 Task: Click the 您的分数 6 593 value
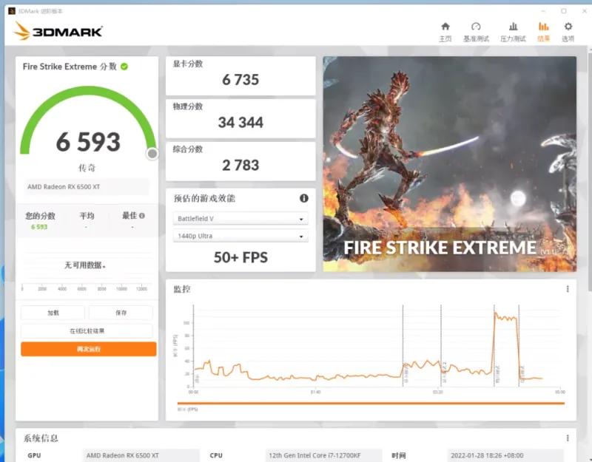tap(39, 227)
